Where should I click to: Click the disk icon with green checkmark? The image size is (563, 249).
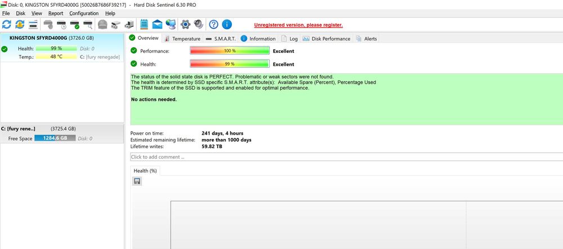point(75,24)
